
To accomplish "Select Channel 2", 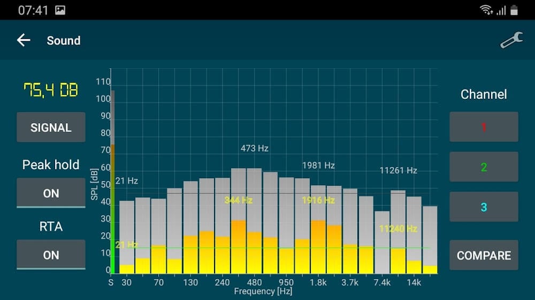I will pos(484,167).
